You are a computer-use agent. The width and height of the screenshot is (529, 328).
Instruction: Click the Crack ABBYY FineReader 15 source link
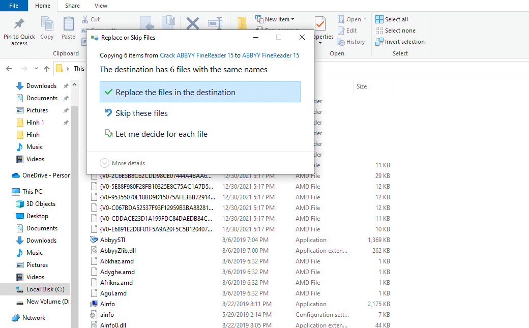(197, 55)
